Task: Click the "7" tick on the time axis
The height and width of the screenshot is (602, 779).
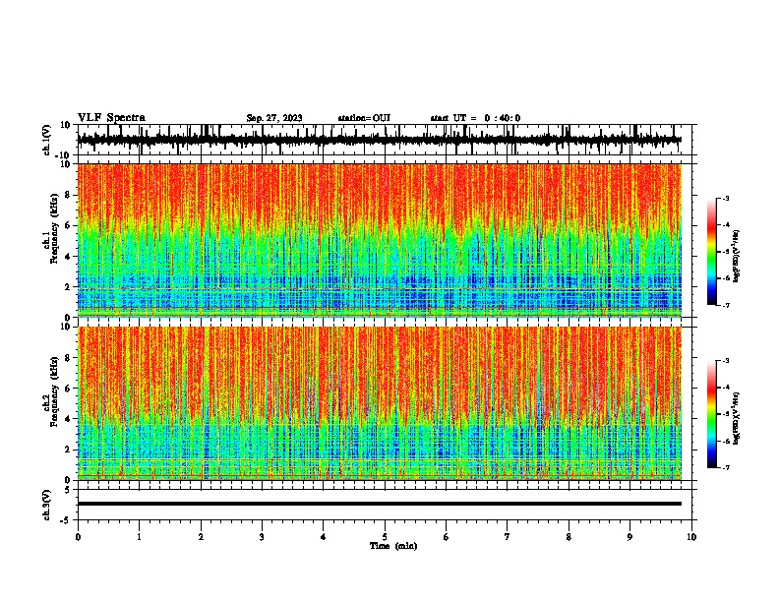Action: pyautogui.click(x=508, y=537)
